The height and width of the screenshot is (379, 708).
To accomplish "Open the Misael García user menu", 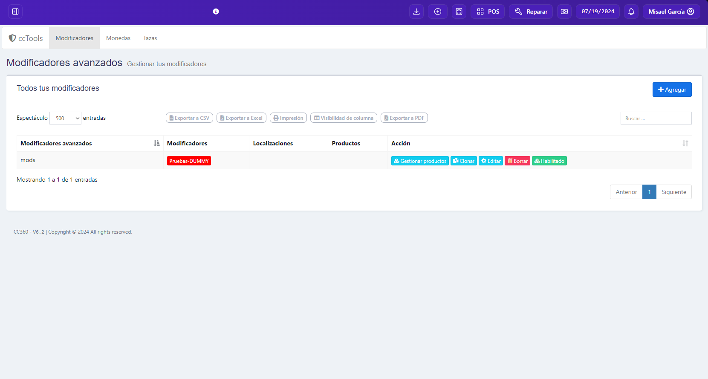I will pos(671,12).
